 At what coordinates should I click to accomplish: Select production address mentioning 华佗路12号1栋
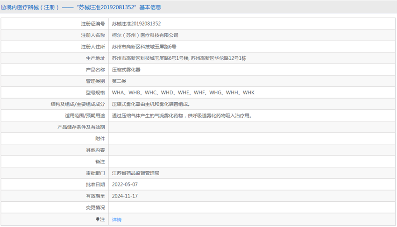[x=179, y=58]
